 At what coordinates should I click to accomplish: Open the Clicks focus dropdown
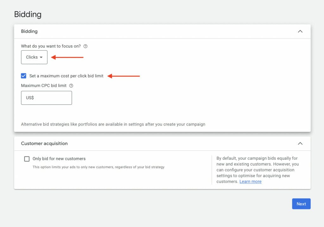[x=34, y=57]
